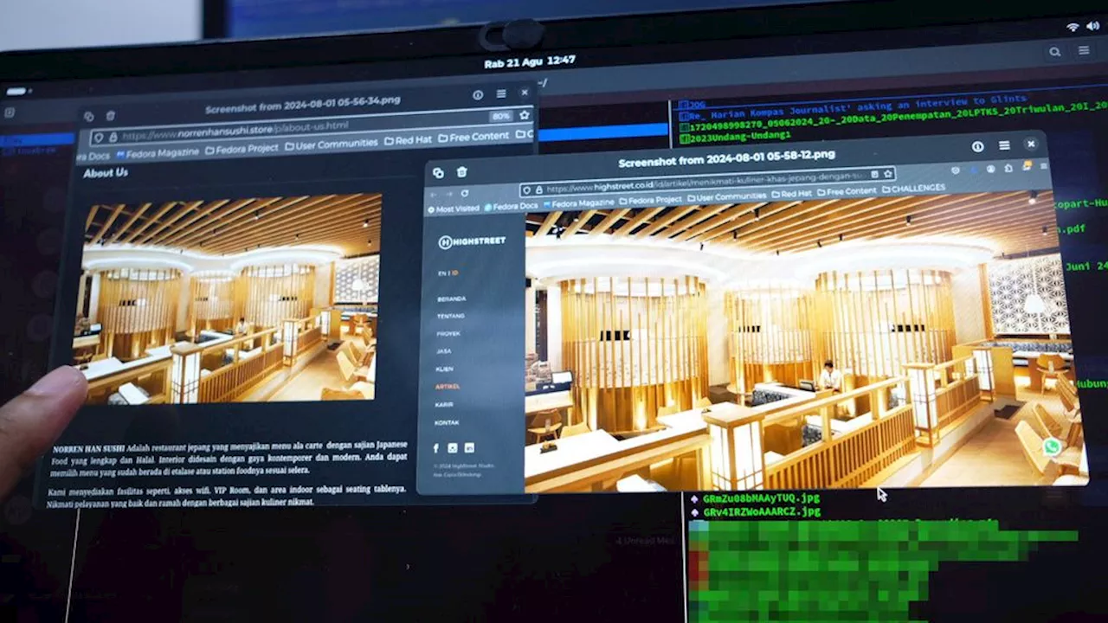Click 'About Us' heading on norrenhansushi page
Image resolution: width=1108 pixels, height=623 pixels.
(x=106, y=173)
